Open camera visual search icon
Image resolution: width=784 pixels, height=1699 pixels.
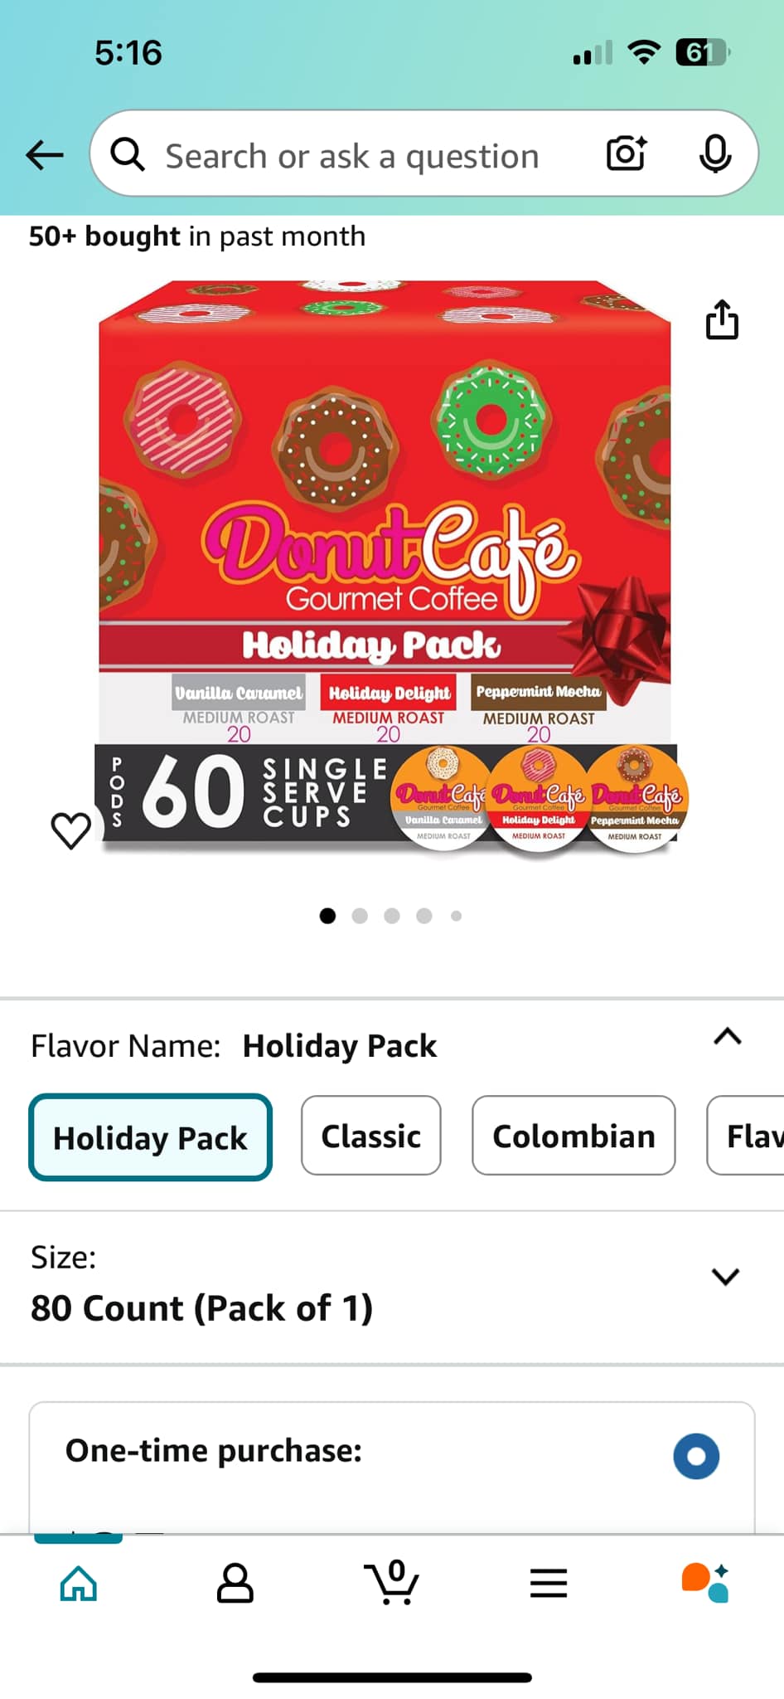click(x=627, y=153)
